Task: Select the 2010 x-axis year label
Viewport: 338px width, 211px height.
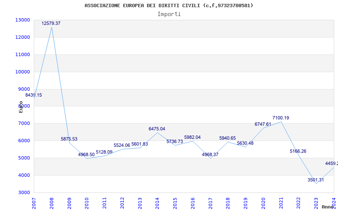Action: click(x=87, y=203)
